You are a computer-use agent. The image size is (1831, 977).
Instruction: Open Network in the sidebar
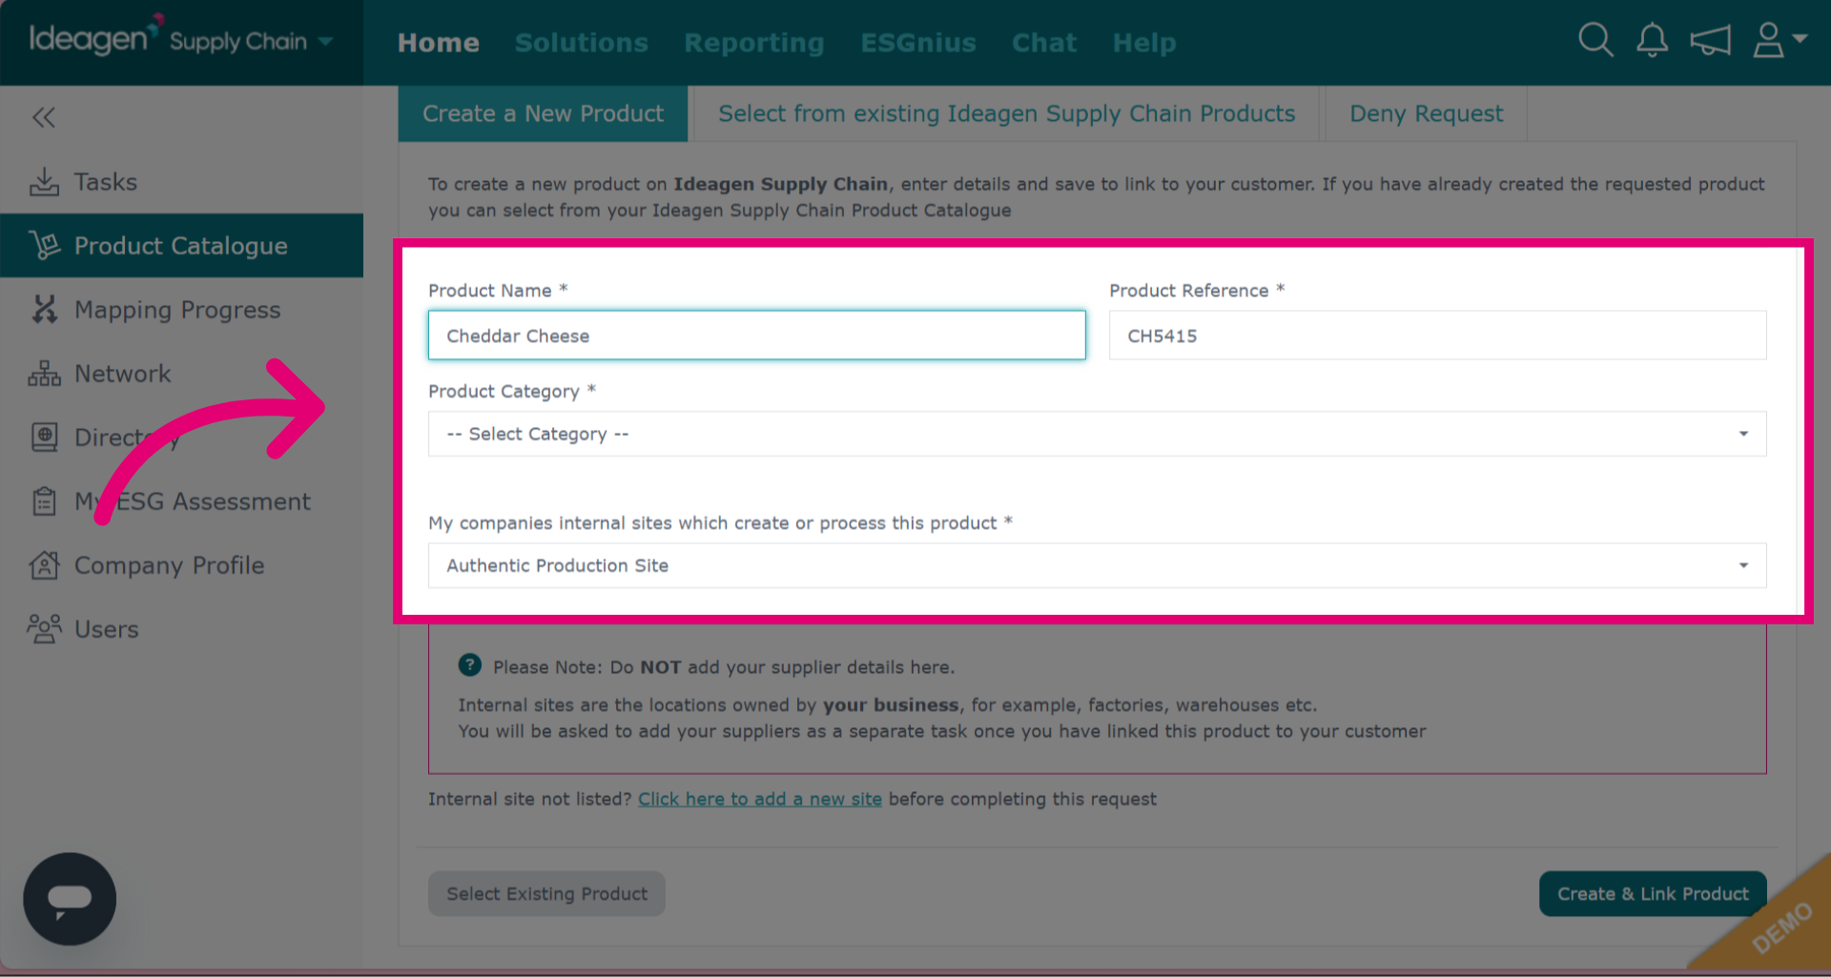click(181, 374)
